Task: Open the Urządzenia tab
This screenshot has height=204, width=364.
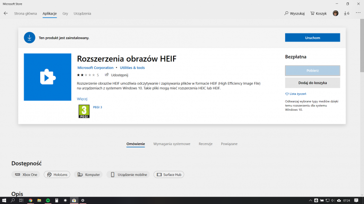Action: [x=82, y=13]
